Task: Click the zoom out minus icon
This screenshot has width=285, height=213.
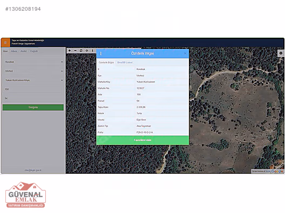Action: [x=75, y=51]
